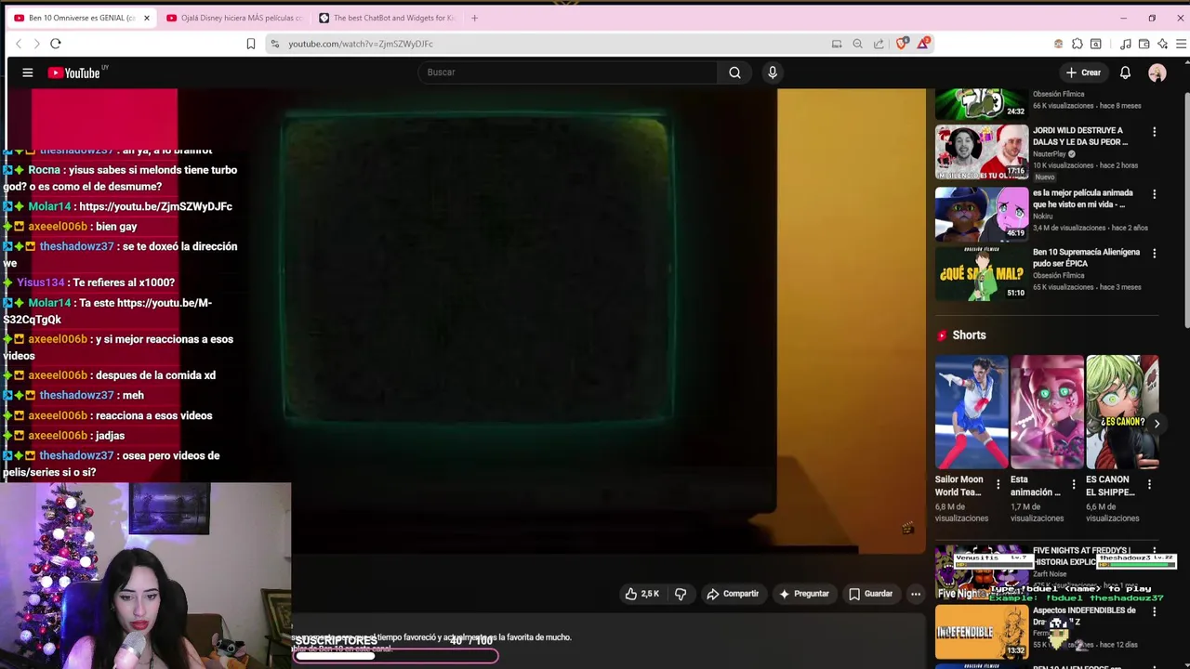Open the browser main hamburger menu
1190x669 pixels.
tap(1182, 44)
